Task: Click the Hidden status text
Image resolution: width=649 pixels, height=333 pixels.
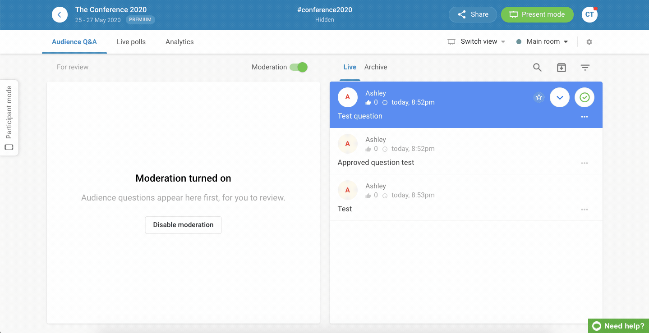Action: coord(325,20)
